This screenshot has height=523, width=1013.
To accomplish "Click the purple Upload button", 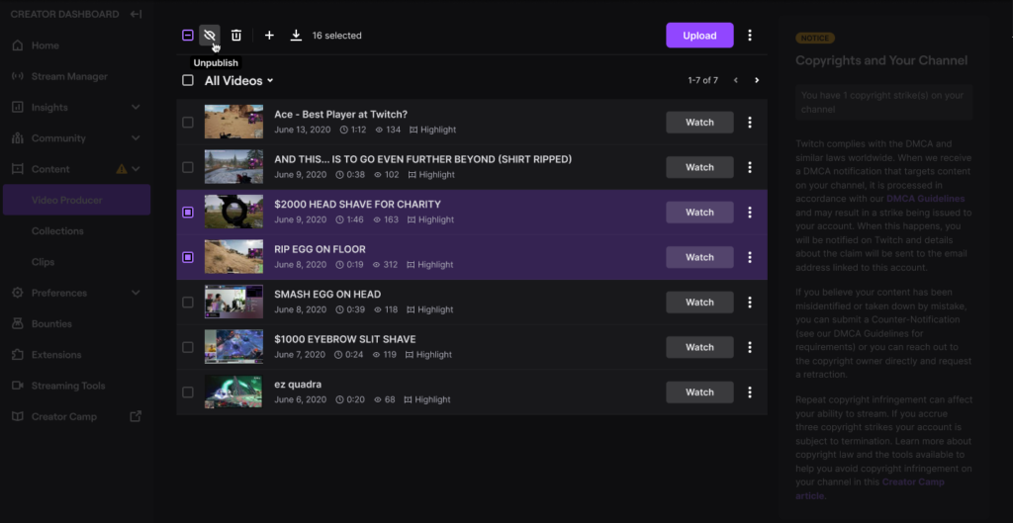I will click(x=699, y=36).
